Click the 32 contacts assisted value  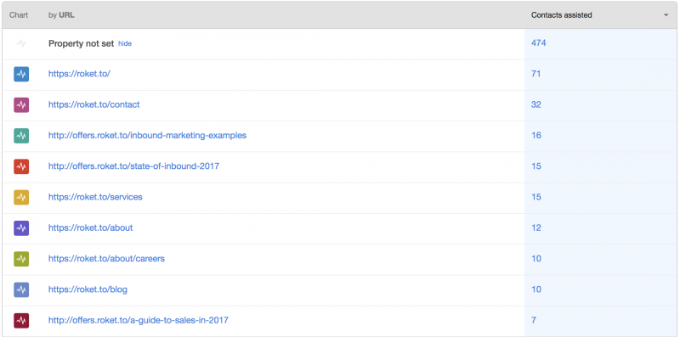pos(536,104)
